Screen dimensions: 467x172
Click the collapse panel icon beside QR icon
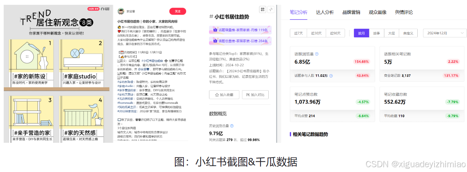271,9
